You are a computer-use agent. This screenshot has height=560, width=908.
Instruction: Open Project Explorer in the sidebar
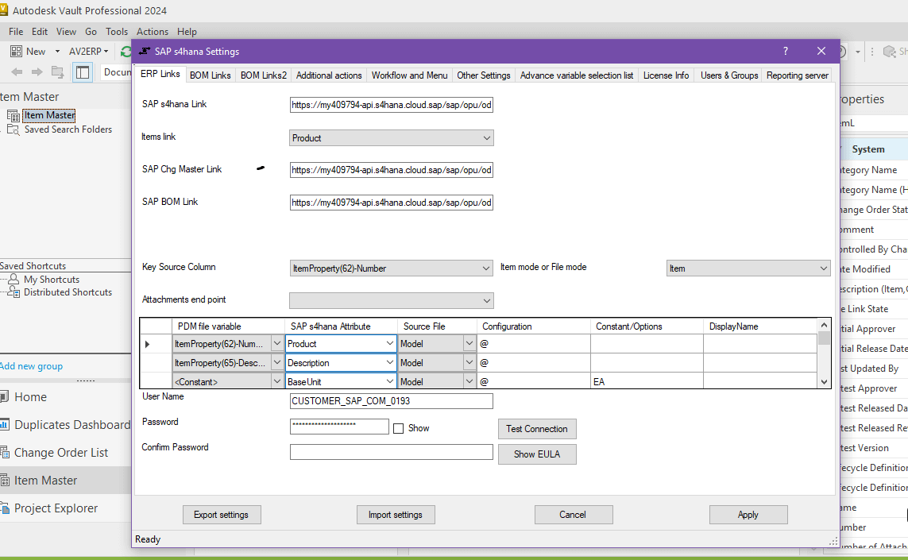(55, 508)
